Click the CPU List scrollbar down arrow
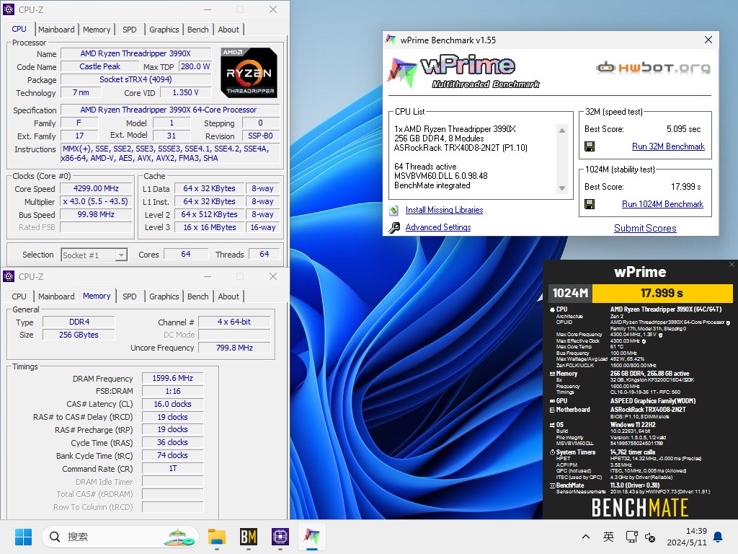738x554 pixels. [x=562, y=188]
